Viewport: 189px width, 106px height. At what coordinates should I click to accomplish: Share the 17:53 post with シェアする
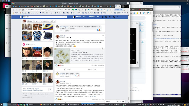coord(92,69)
